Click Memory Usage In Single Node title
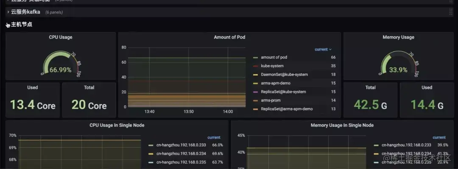This screenshot has height=169, width=458. [342, 125]
